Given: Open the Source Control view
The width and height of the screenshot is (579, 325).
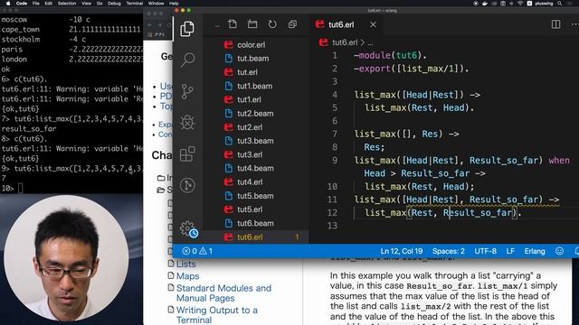Looking at the screenshot, I should point(187,91).
